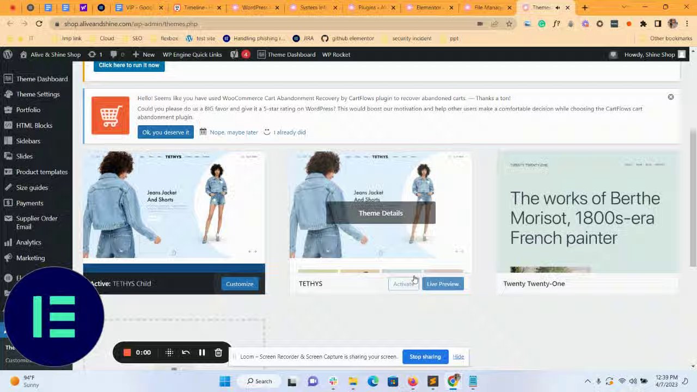Open the New content menu
The width and height of the screenshot is (697, 392).
pyautogui.click(x=144, y=54)
